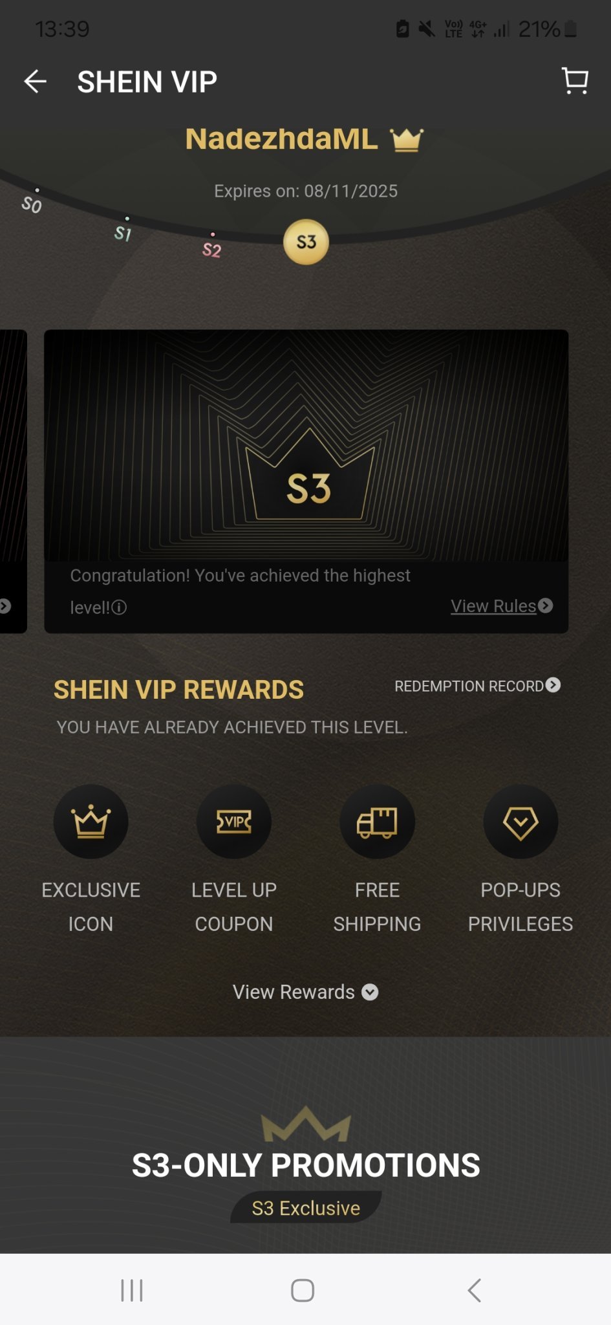The height and width of the screenshot is (1325, 611).
Task: Select the gold S3 level badge
Action: 306,242
